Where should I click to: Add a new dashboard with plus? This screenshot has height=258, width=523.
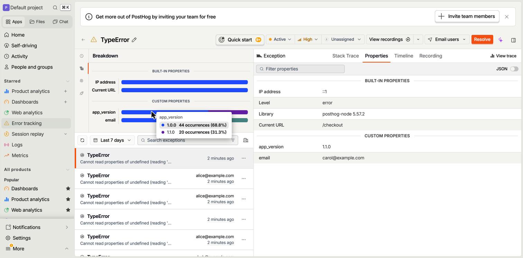pos(65,102)
